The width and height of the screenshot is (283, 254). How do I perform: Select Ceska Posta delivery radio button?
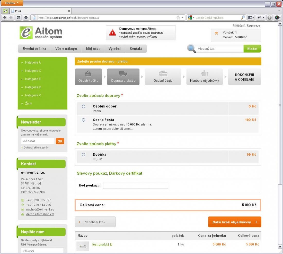[x=83, y=120]
